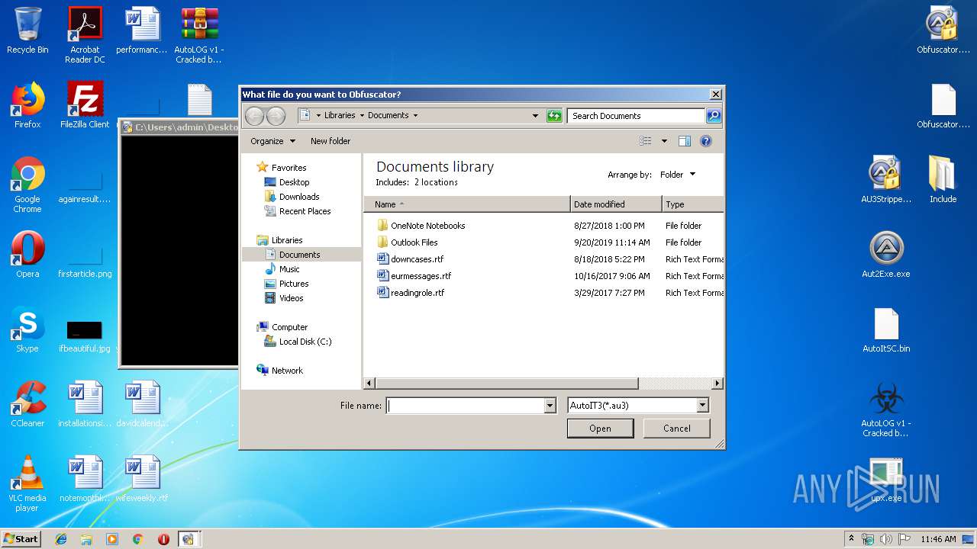
Task: Show hidden tray icons arrow
Action: click(x=852, y=538)
